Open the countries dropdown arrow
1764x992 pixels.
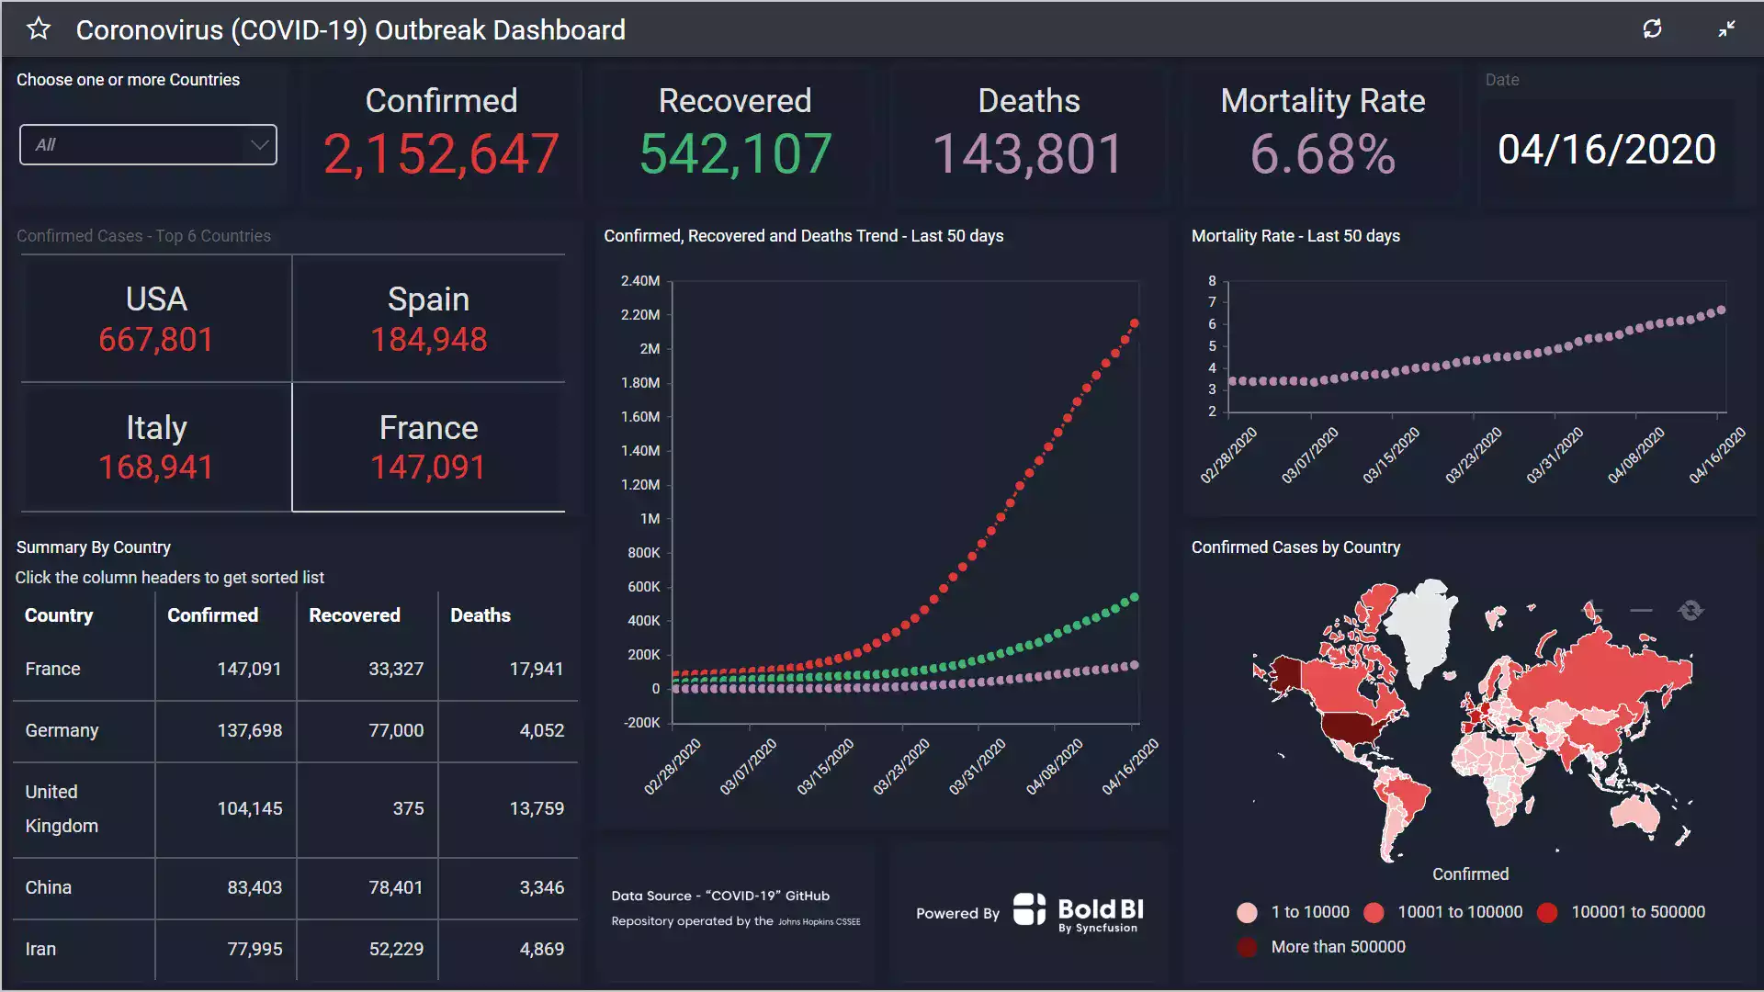[x=259, y=145]
